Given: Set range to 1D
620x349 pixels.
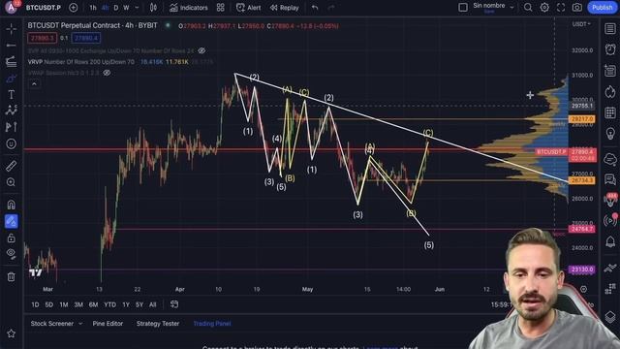Looking at the screenshot, I should tap(35, 304).
